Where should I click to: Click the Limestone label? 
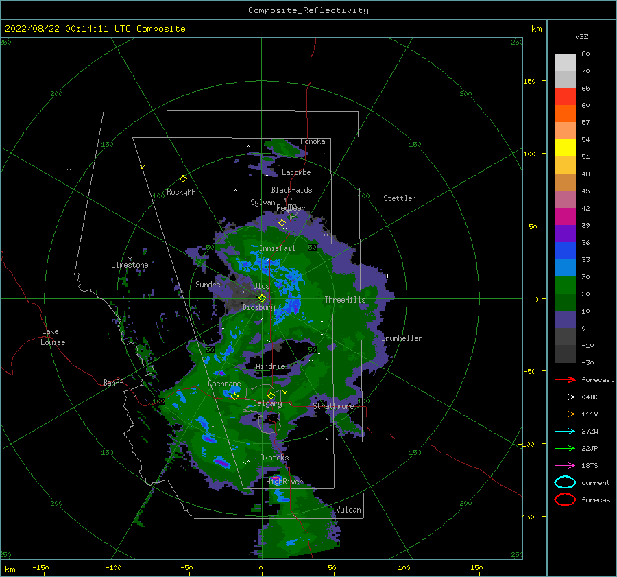(130, 265)
